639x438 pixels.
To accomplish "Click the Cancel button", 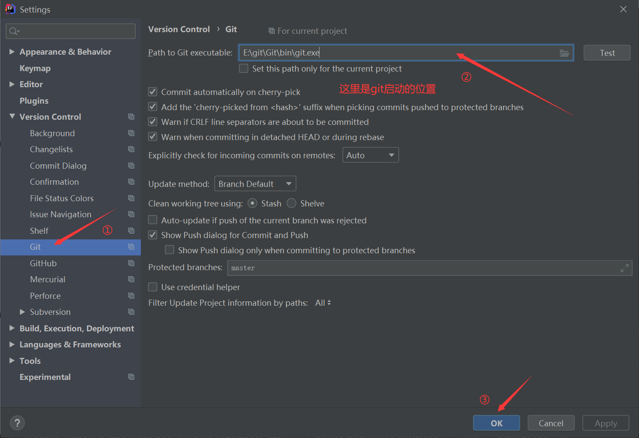I will coord(551,423).
